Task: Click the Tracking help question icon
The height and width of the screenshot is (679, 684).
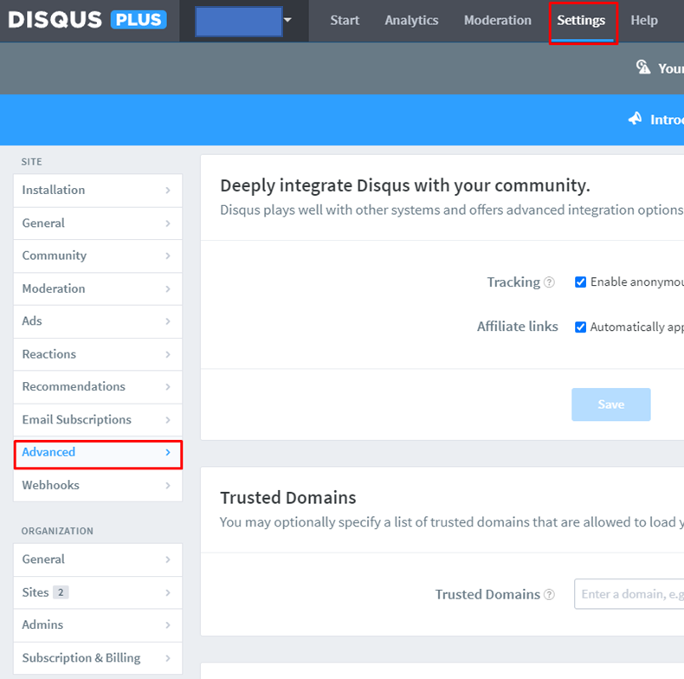Action: pos(550,282)
